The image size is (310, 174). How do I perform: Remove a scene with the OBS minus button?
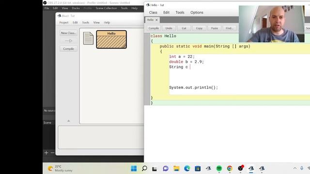coord(52,153)
